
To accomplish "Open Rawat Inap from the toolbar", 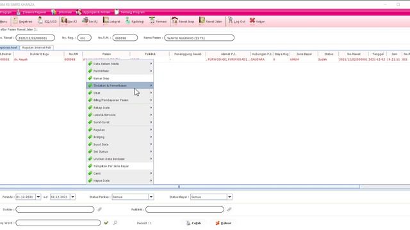I will [x=183, y=21].
